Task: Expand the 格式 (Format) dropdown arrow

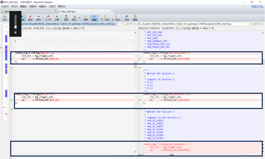Action: [x=79, y=18]
